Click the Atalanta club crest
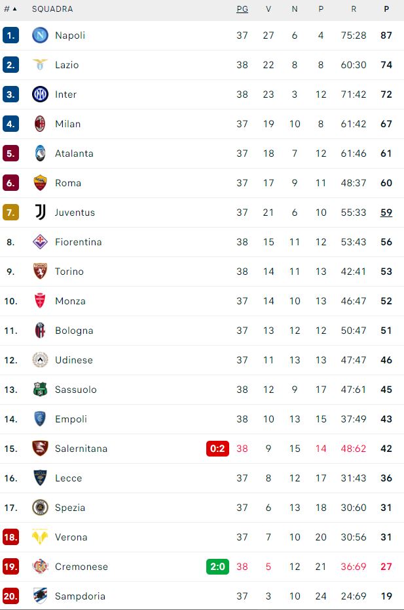 [41, 153]
